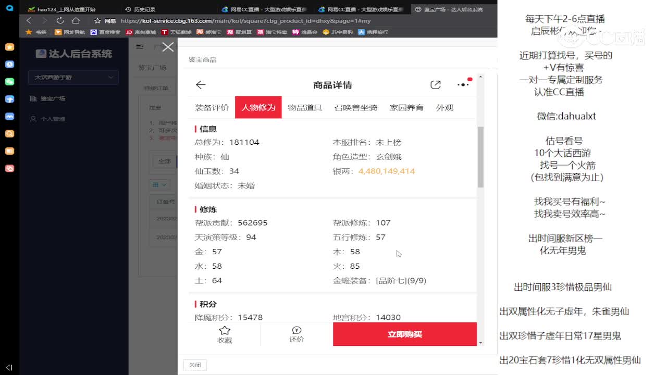Switch to 召唤兽坐骑 tab
The image size is (667, 375).
point(355,108)
